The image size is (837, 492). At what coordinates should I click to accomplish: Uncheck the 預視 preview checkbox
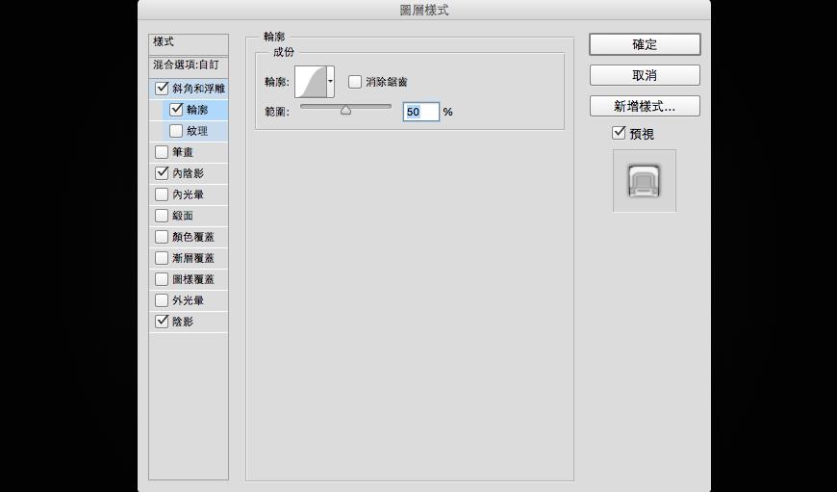(619, 133)
